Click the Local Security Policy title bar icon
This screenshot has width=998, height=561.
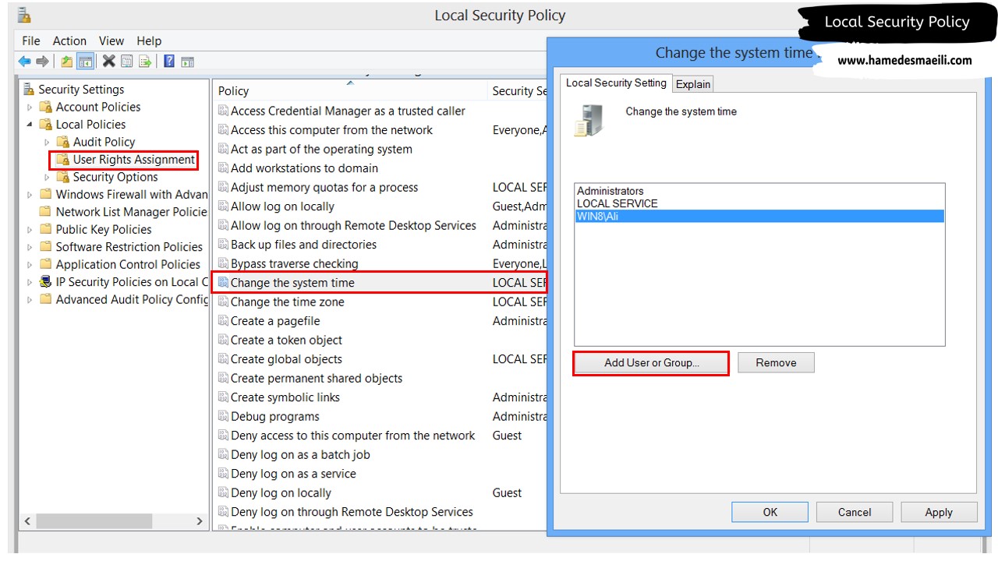click(x=24, y=15)
